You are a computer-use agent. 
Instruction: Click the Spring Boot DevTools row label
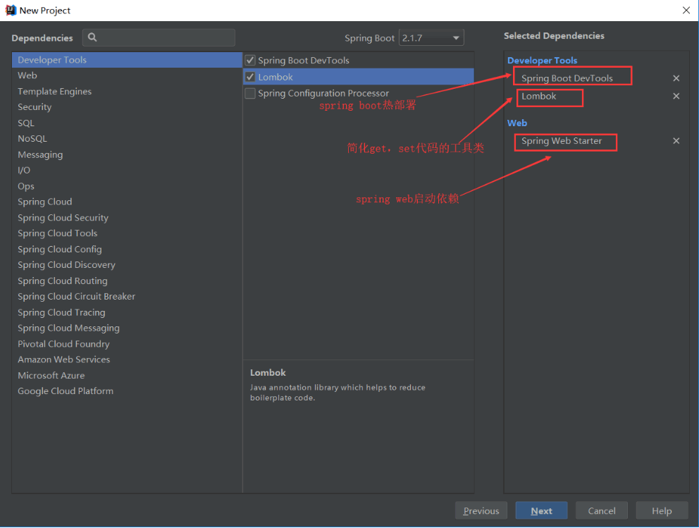(x=304, y=60)
